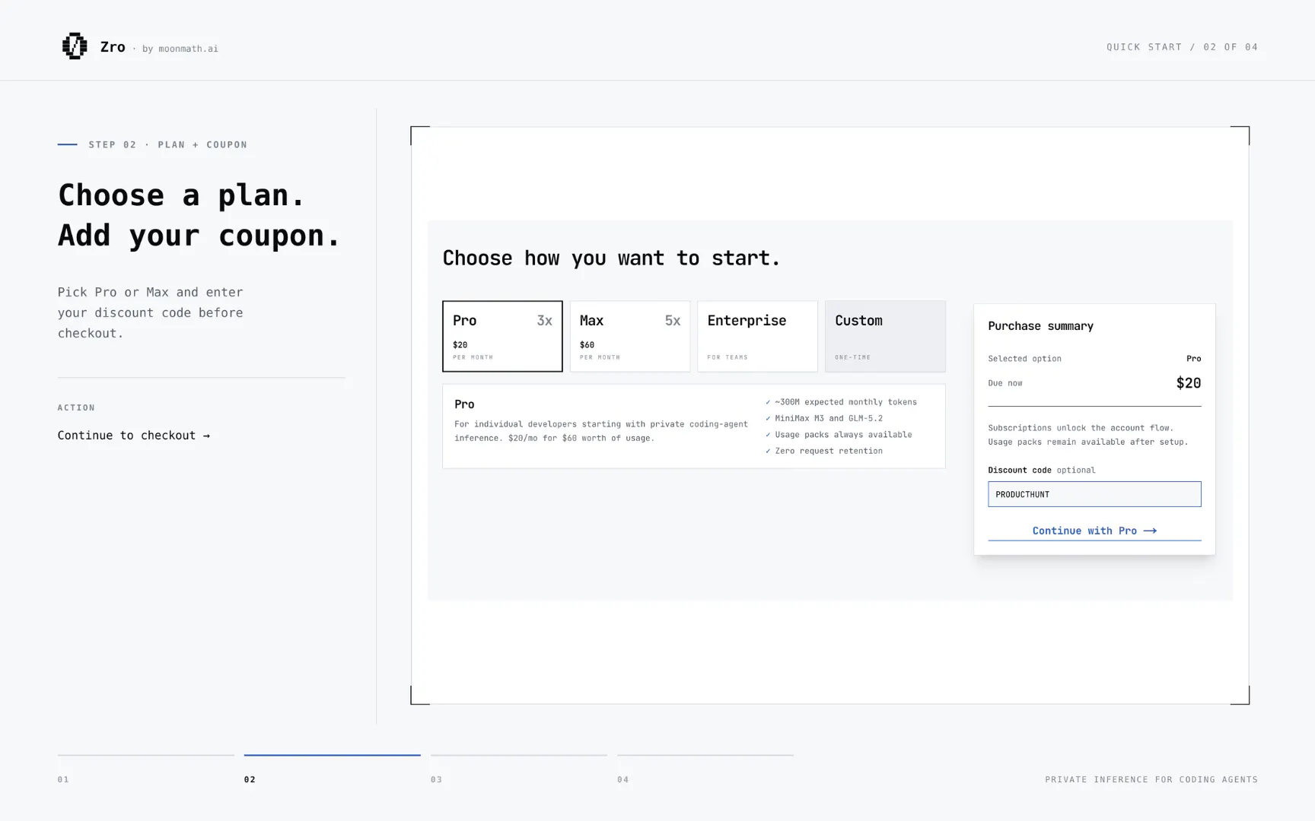Click the moonmath.ai byline text

click(180, 49)
